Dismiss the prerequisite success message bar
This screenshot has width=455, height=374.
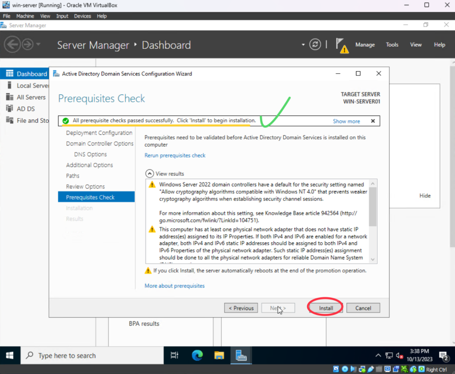pyautogui.click(x=373, y=121)
